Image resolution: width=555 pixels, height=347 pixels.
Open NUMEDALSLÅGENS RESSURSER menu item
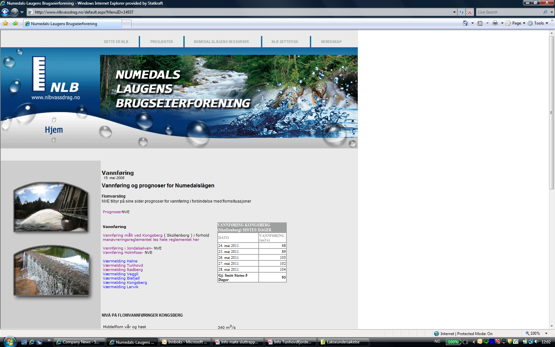click(x=221, y=42)
